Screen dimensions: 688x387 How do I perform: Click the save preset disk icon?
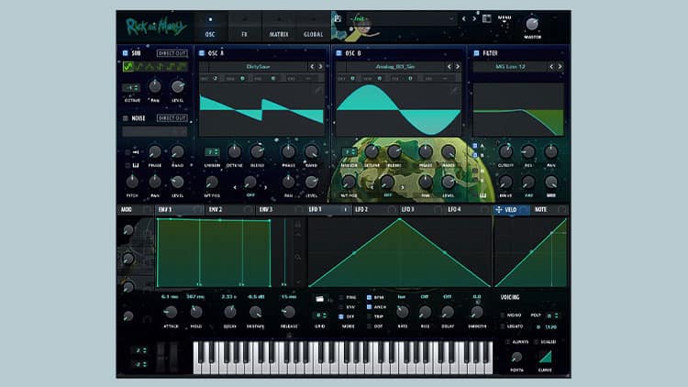tap(338, 18)
